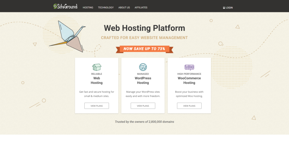Click the house icon on Web Hosting card
The image size is (289, 146).
pyautogui.click(x=97, y=67)
